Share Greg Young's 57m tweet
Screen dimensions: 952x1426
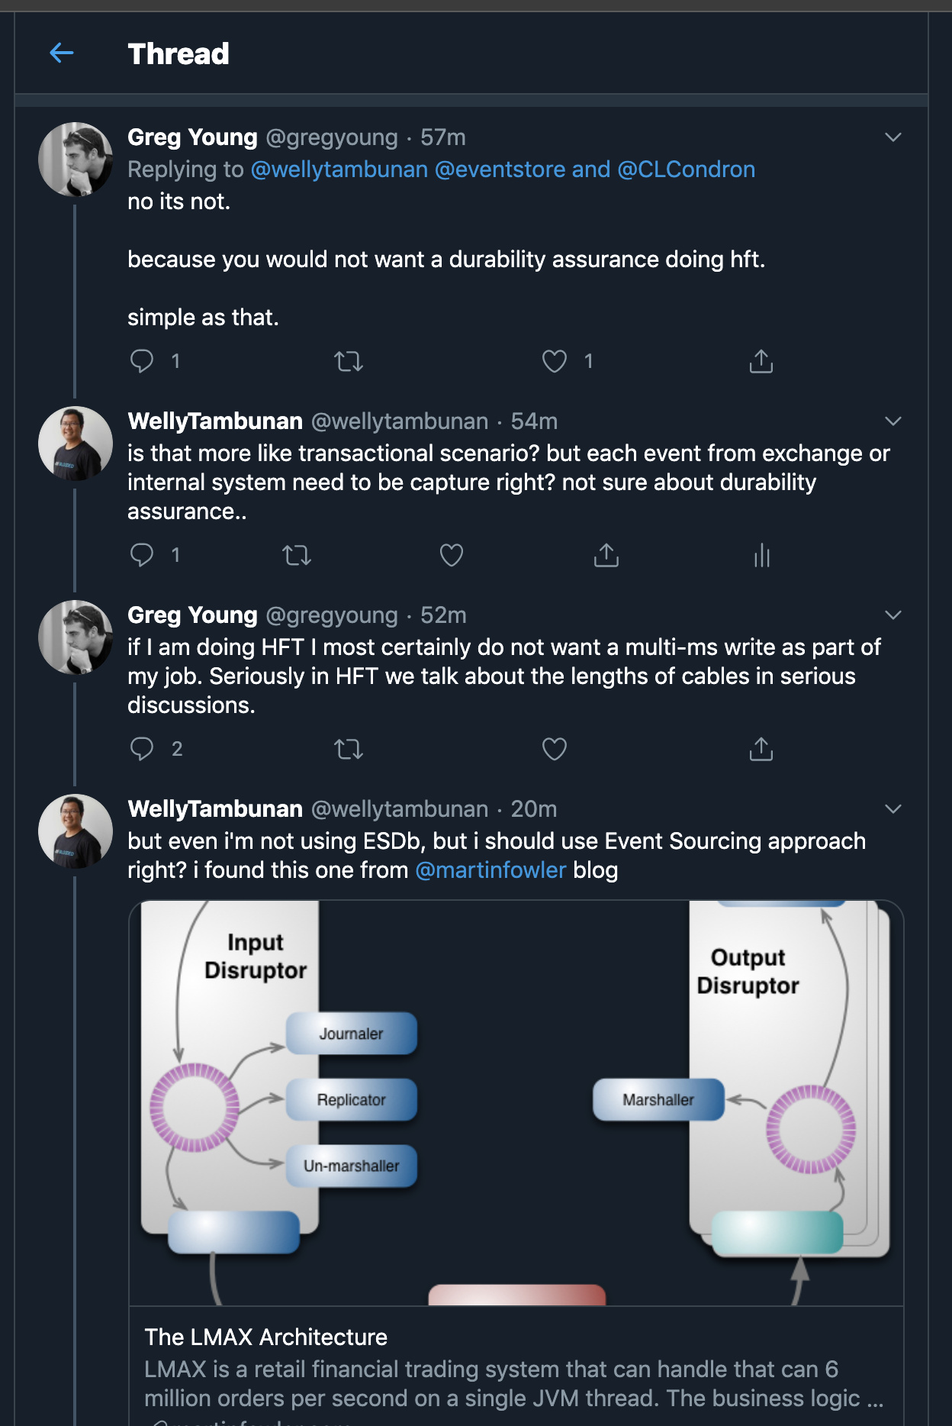coord(761,360)
